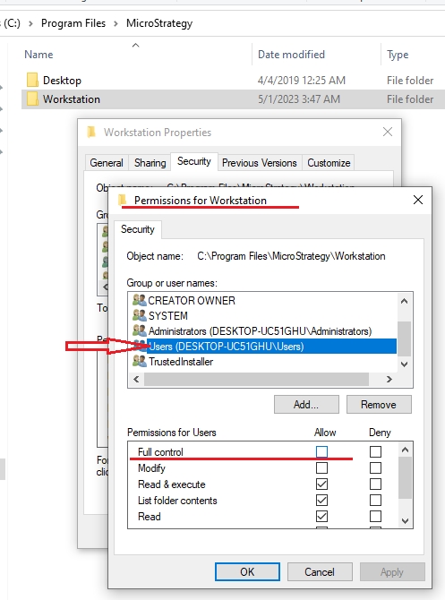This screenshot has width=445, height=600.
Task: Check Deny for Modify permission
Action: [x=375, y=468]
